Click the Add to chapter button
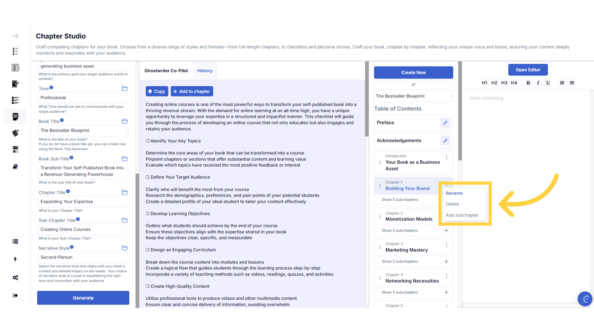 (192, 92)
